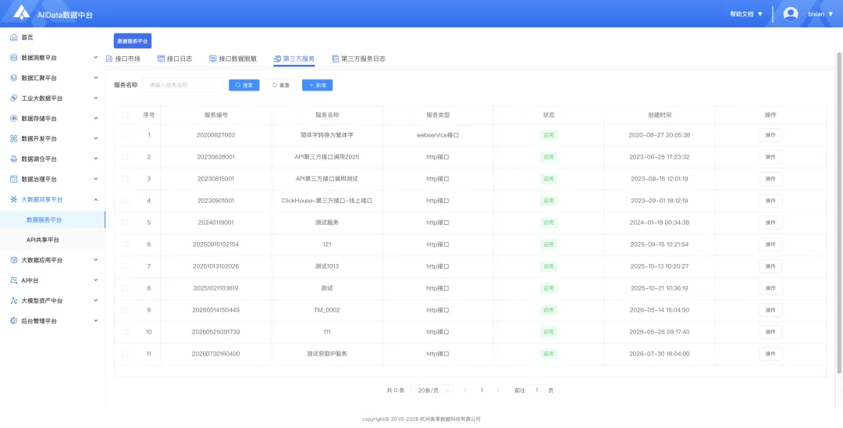Check the row for API第三方接口调用2025
Image resolution: width=843 pixels, height=428 pixels.
(x=125, y=157)
